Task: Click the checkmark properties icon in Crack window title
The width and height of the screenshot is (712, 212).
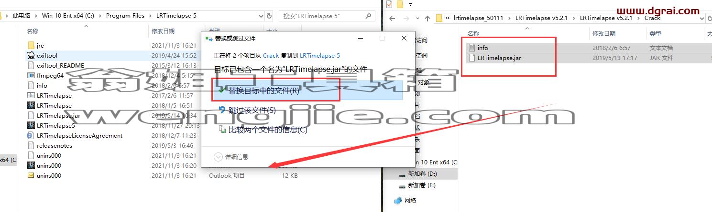Action: (x=389, y=4)
